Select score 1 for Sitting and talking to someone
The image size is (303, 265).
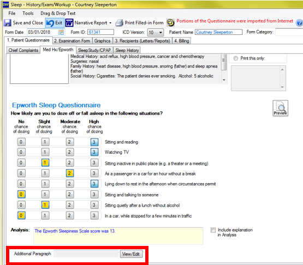click(45, 194)
